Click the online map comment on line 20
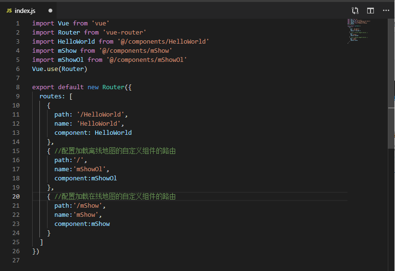Screen dimensions: 395x271 pyautogui.click(x=115, y=197)
